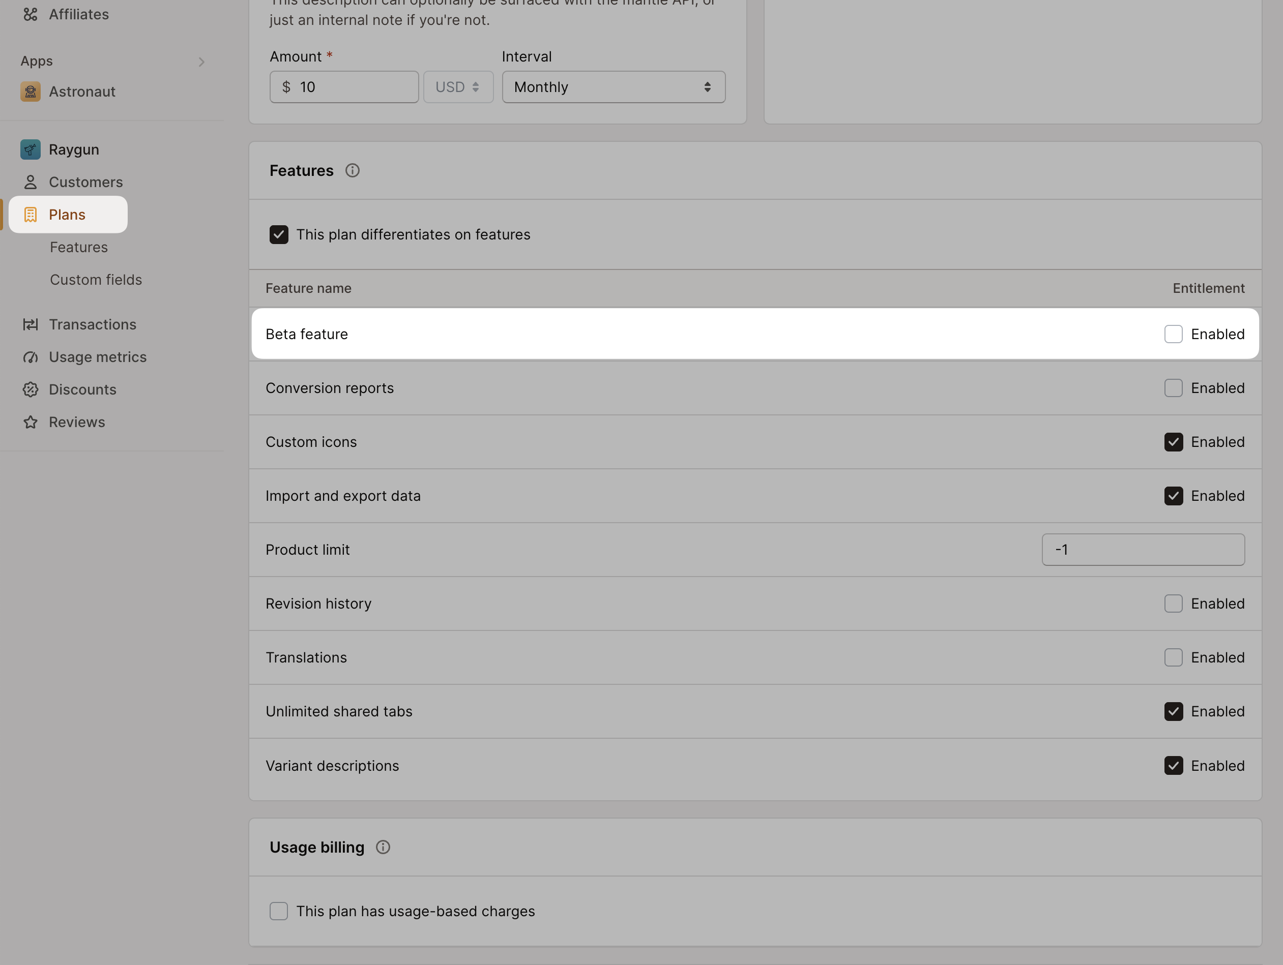Viewport: 1283px width, 965px height.
Task: Click the Usage billing heading
Action: click(317, 848)
